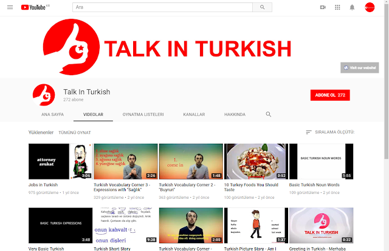The width and height of the screenshot is (389, 251).
Task: Click the channel profile picture
Action: 44,95
